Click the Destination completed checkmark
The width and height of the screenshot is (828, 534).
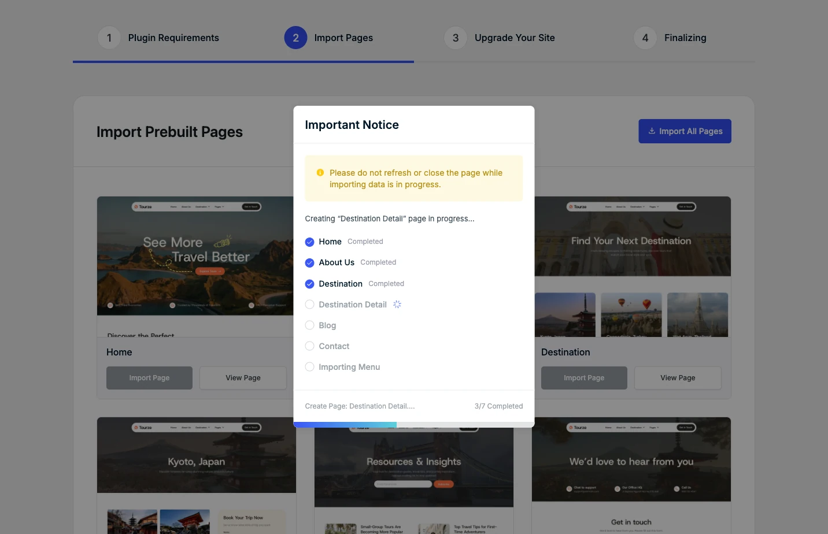[310, 284]
